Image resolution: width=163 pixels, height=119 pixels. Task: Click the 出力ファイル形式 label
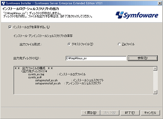point(31,44)
